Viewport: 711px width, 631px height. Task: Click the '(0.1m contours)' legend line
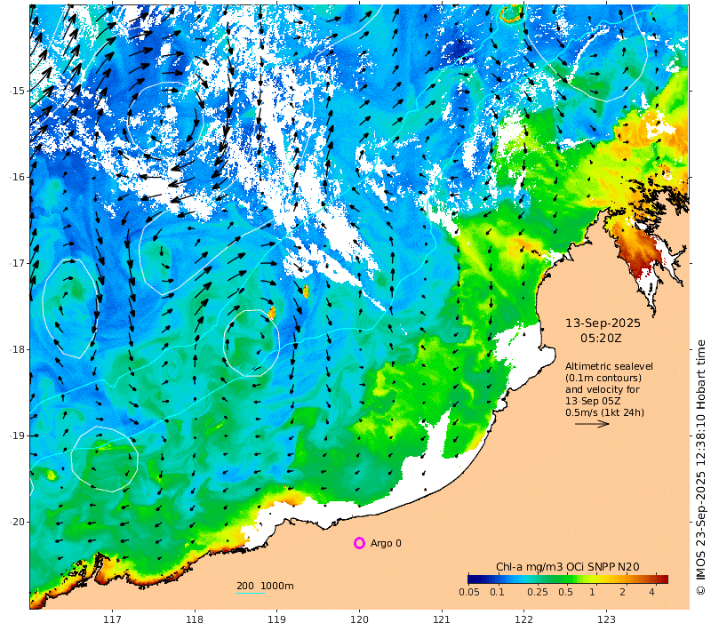[x=603, y=378]
